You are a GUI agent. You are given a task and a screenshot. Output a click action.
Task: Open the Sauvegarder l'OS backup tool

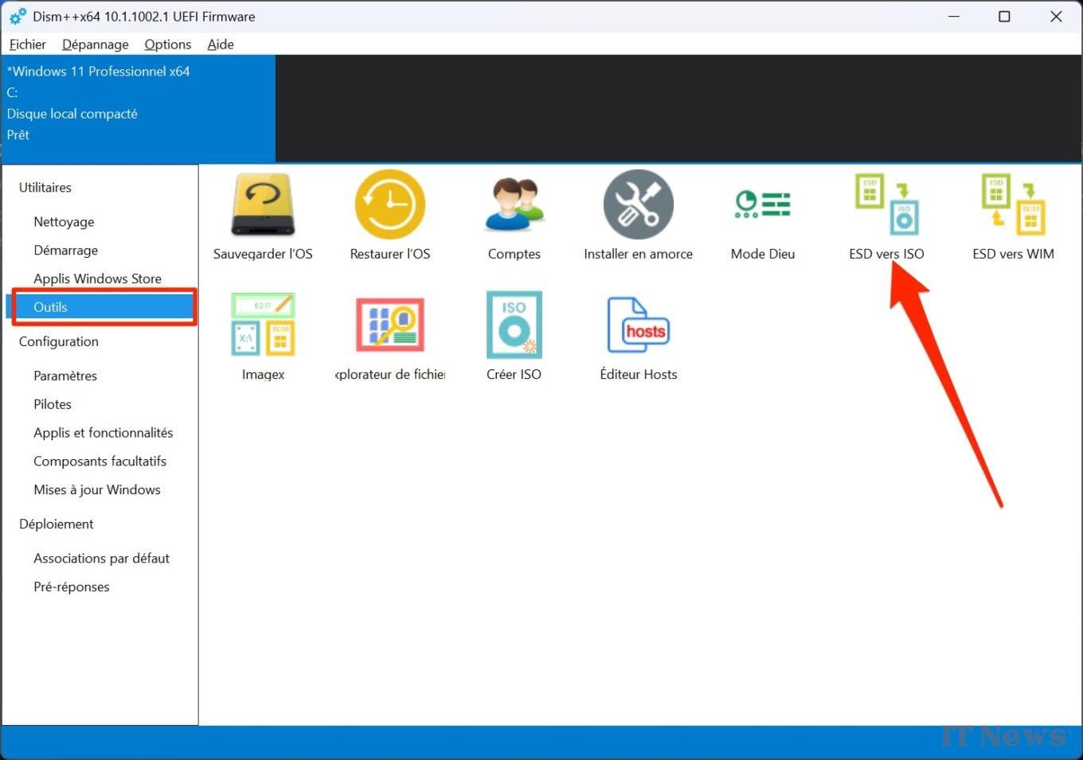click(x=263, y=205)
